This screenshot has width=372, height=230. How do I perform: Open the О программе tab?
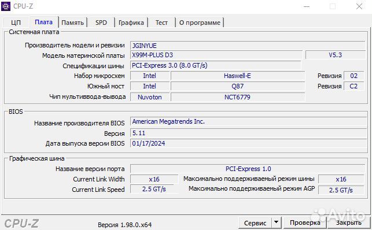(200, 23)
